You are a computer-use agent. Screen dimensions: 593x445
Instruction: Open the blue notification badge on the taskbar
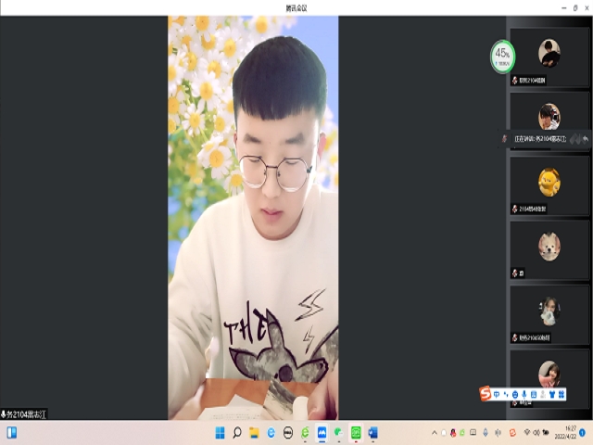coord(583,432)
